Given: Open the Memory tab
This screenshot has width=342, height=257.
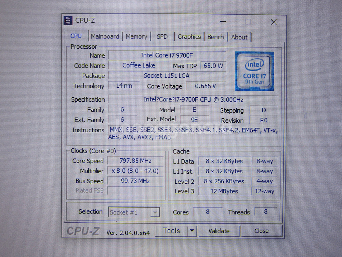Looking at the screenshot, I should (136, 37).
